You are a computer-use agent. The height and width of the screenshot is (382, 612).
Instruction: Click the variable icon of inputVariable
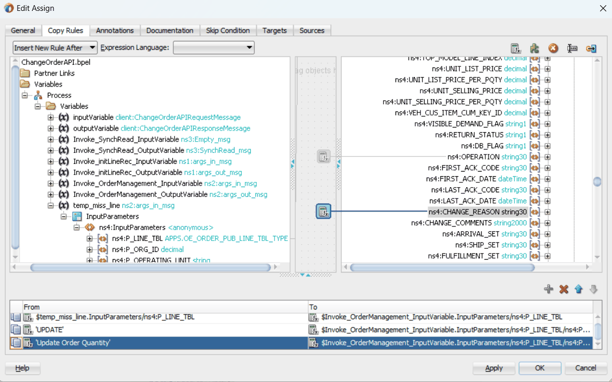click(64, 117)
